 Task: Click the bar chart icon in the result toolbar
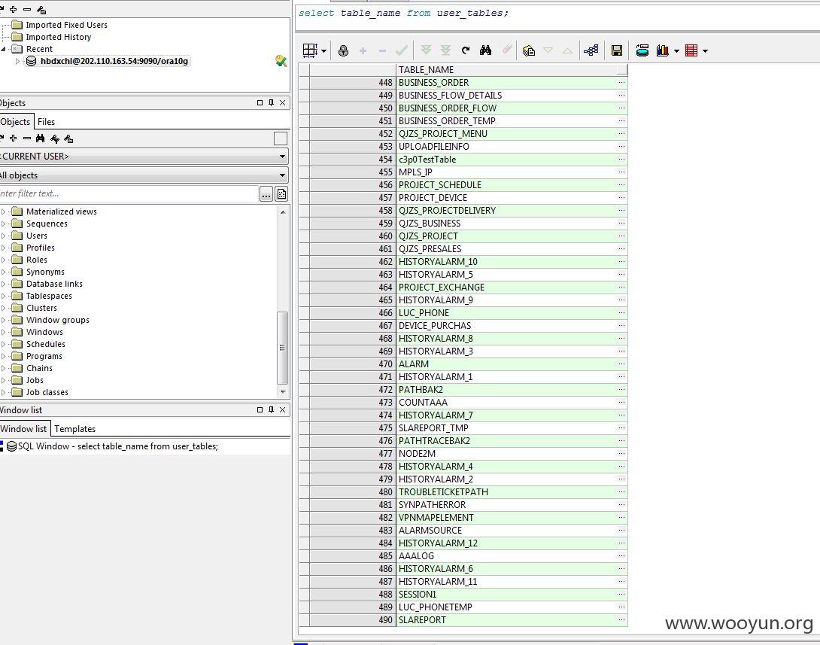[x=662, y=50]
